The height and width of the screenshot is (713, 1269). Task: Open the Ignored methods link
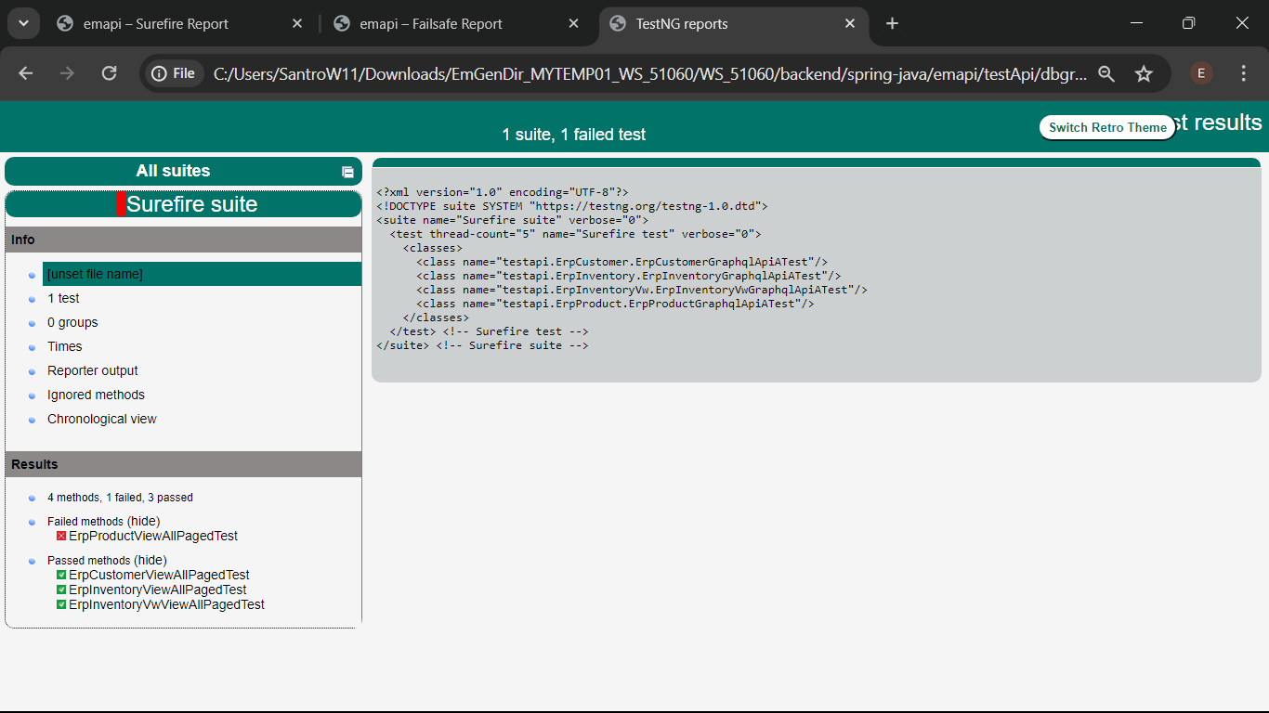coord(96,395)
